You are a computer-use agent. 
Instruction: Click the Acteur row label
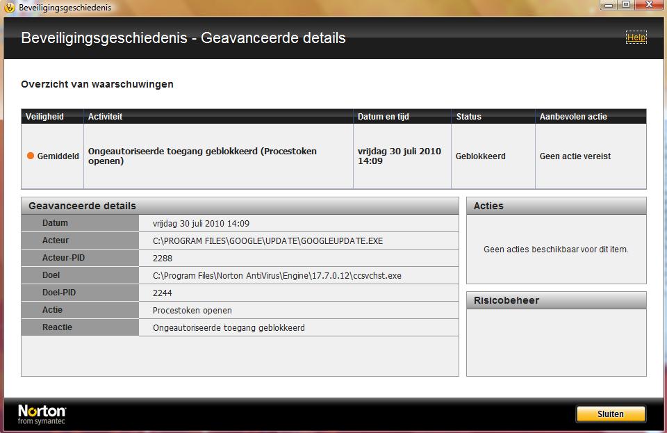pos(80,240)
